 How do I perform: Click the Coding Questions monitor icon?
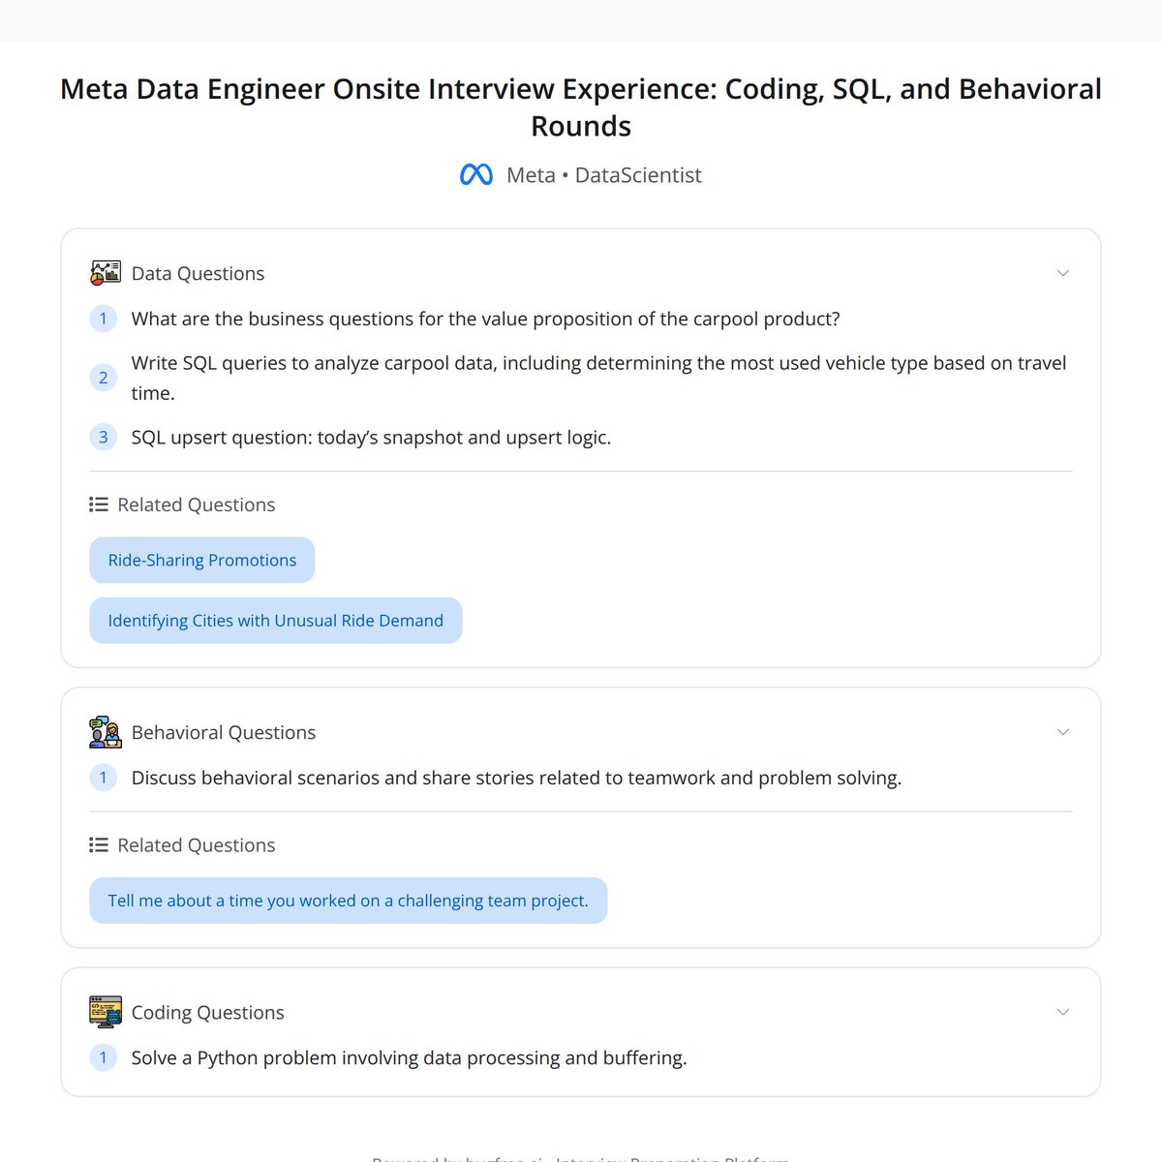click(106, 1012)
